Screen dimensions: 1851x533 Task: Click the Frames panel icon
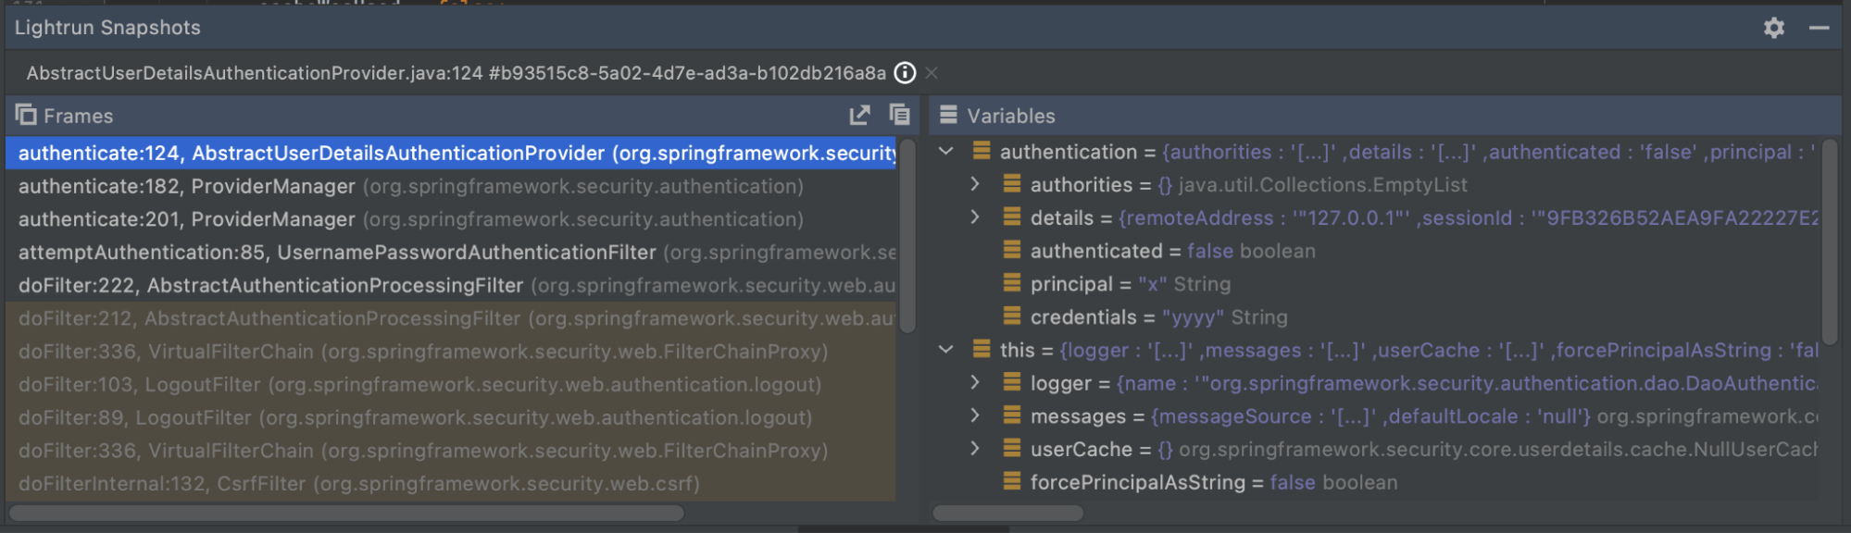click(26, 115)
